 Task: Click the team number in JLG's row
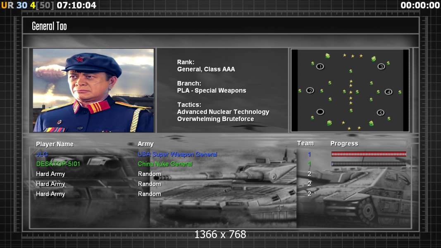[310, 154]
